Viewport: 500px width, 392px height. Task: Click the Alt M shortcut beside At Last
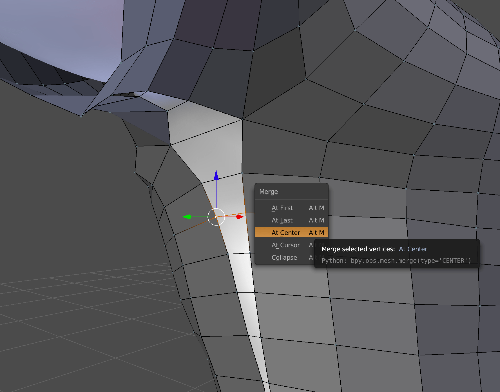coord(316,220)
